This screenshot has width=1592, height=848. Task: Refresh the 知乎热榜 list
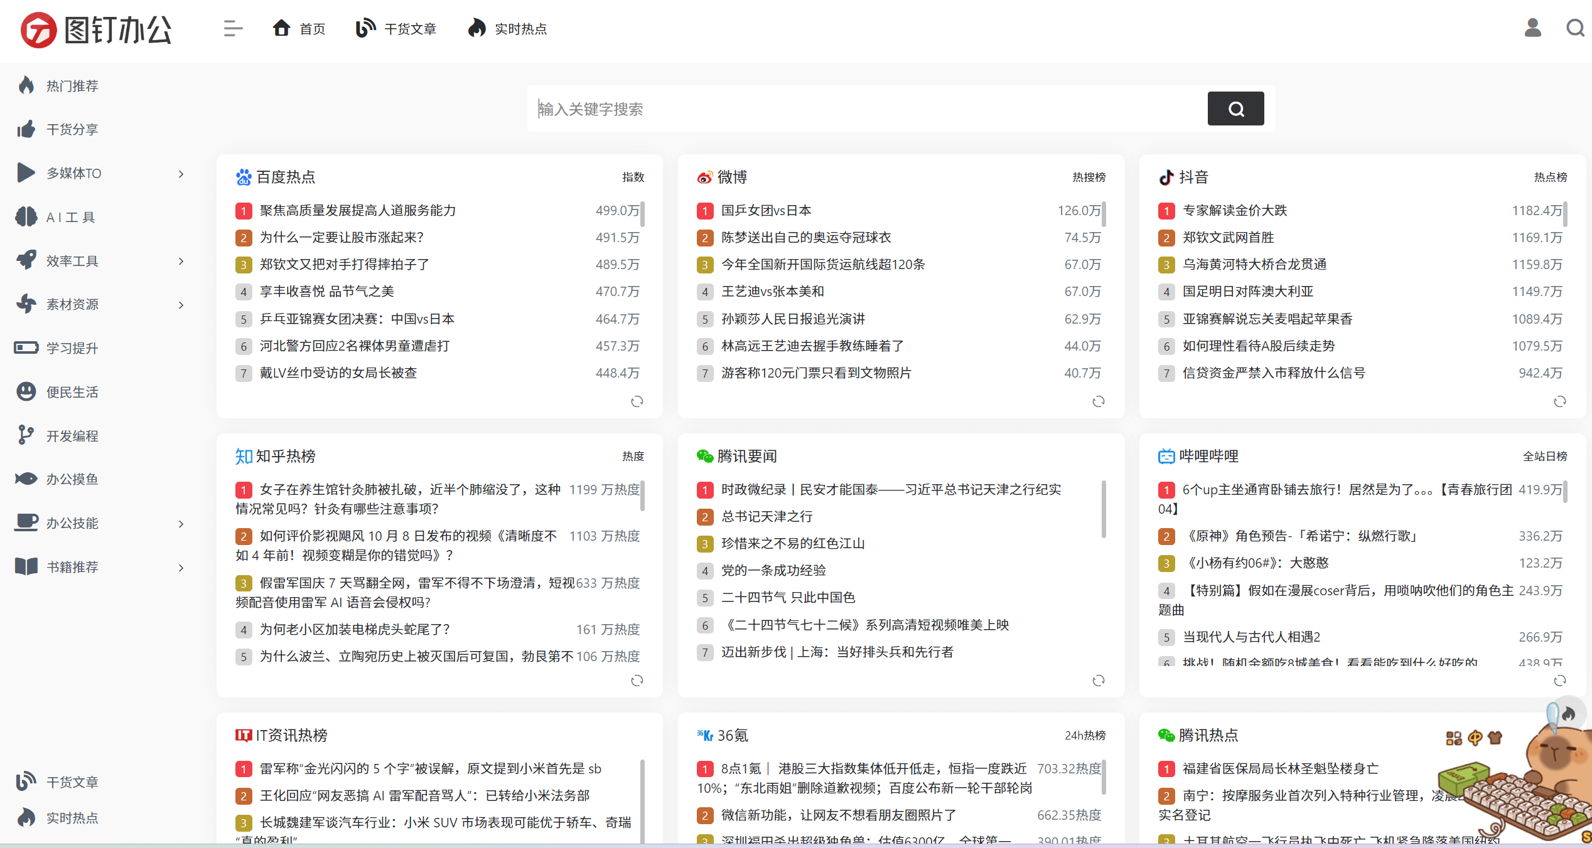pos(637,681)
